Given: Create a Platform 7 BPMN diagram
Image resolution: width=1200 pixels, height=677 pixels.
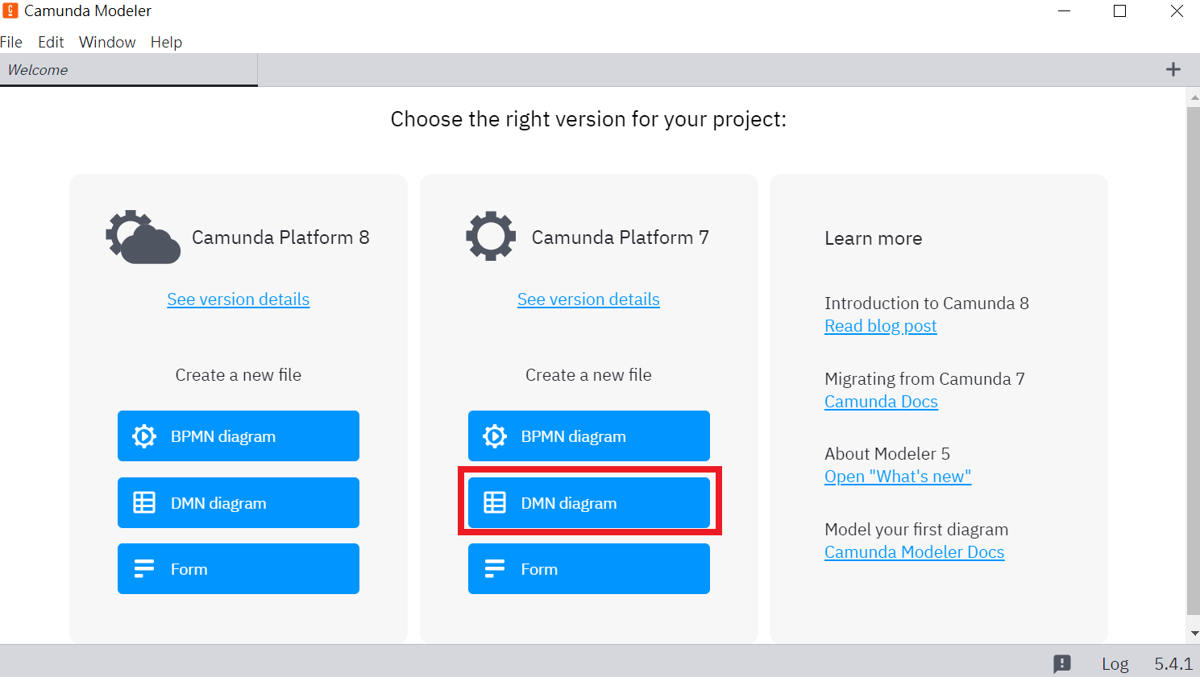Looking at the screenshot, I should click(x=589, y=436).
